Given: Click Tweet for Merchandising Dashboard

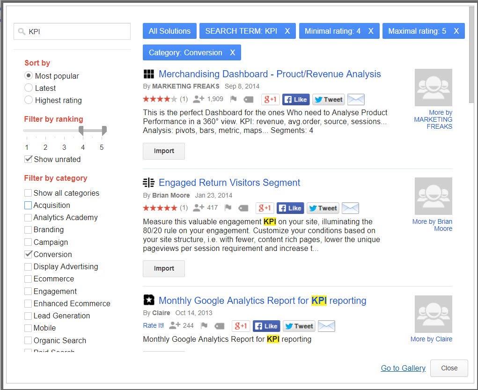Looking at the screenshot, I should [x=329, y=99].
